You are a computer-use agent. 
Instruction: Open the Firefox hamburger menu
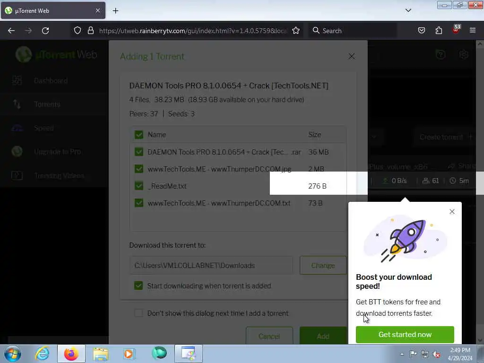point(473,30)
